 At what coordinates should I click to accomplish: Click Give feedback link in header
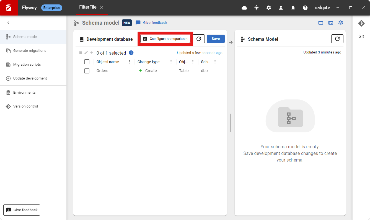click(x=151, y=23)
